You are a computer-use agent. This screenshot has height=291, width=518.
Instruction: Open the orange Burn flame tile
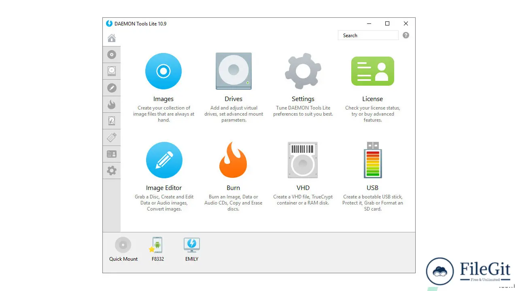(x=233, y=160)
